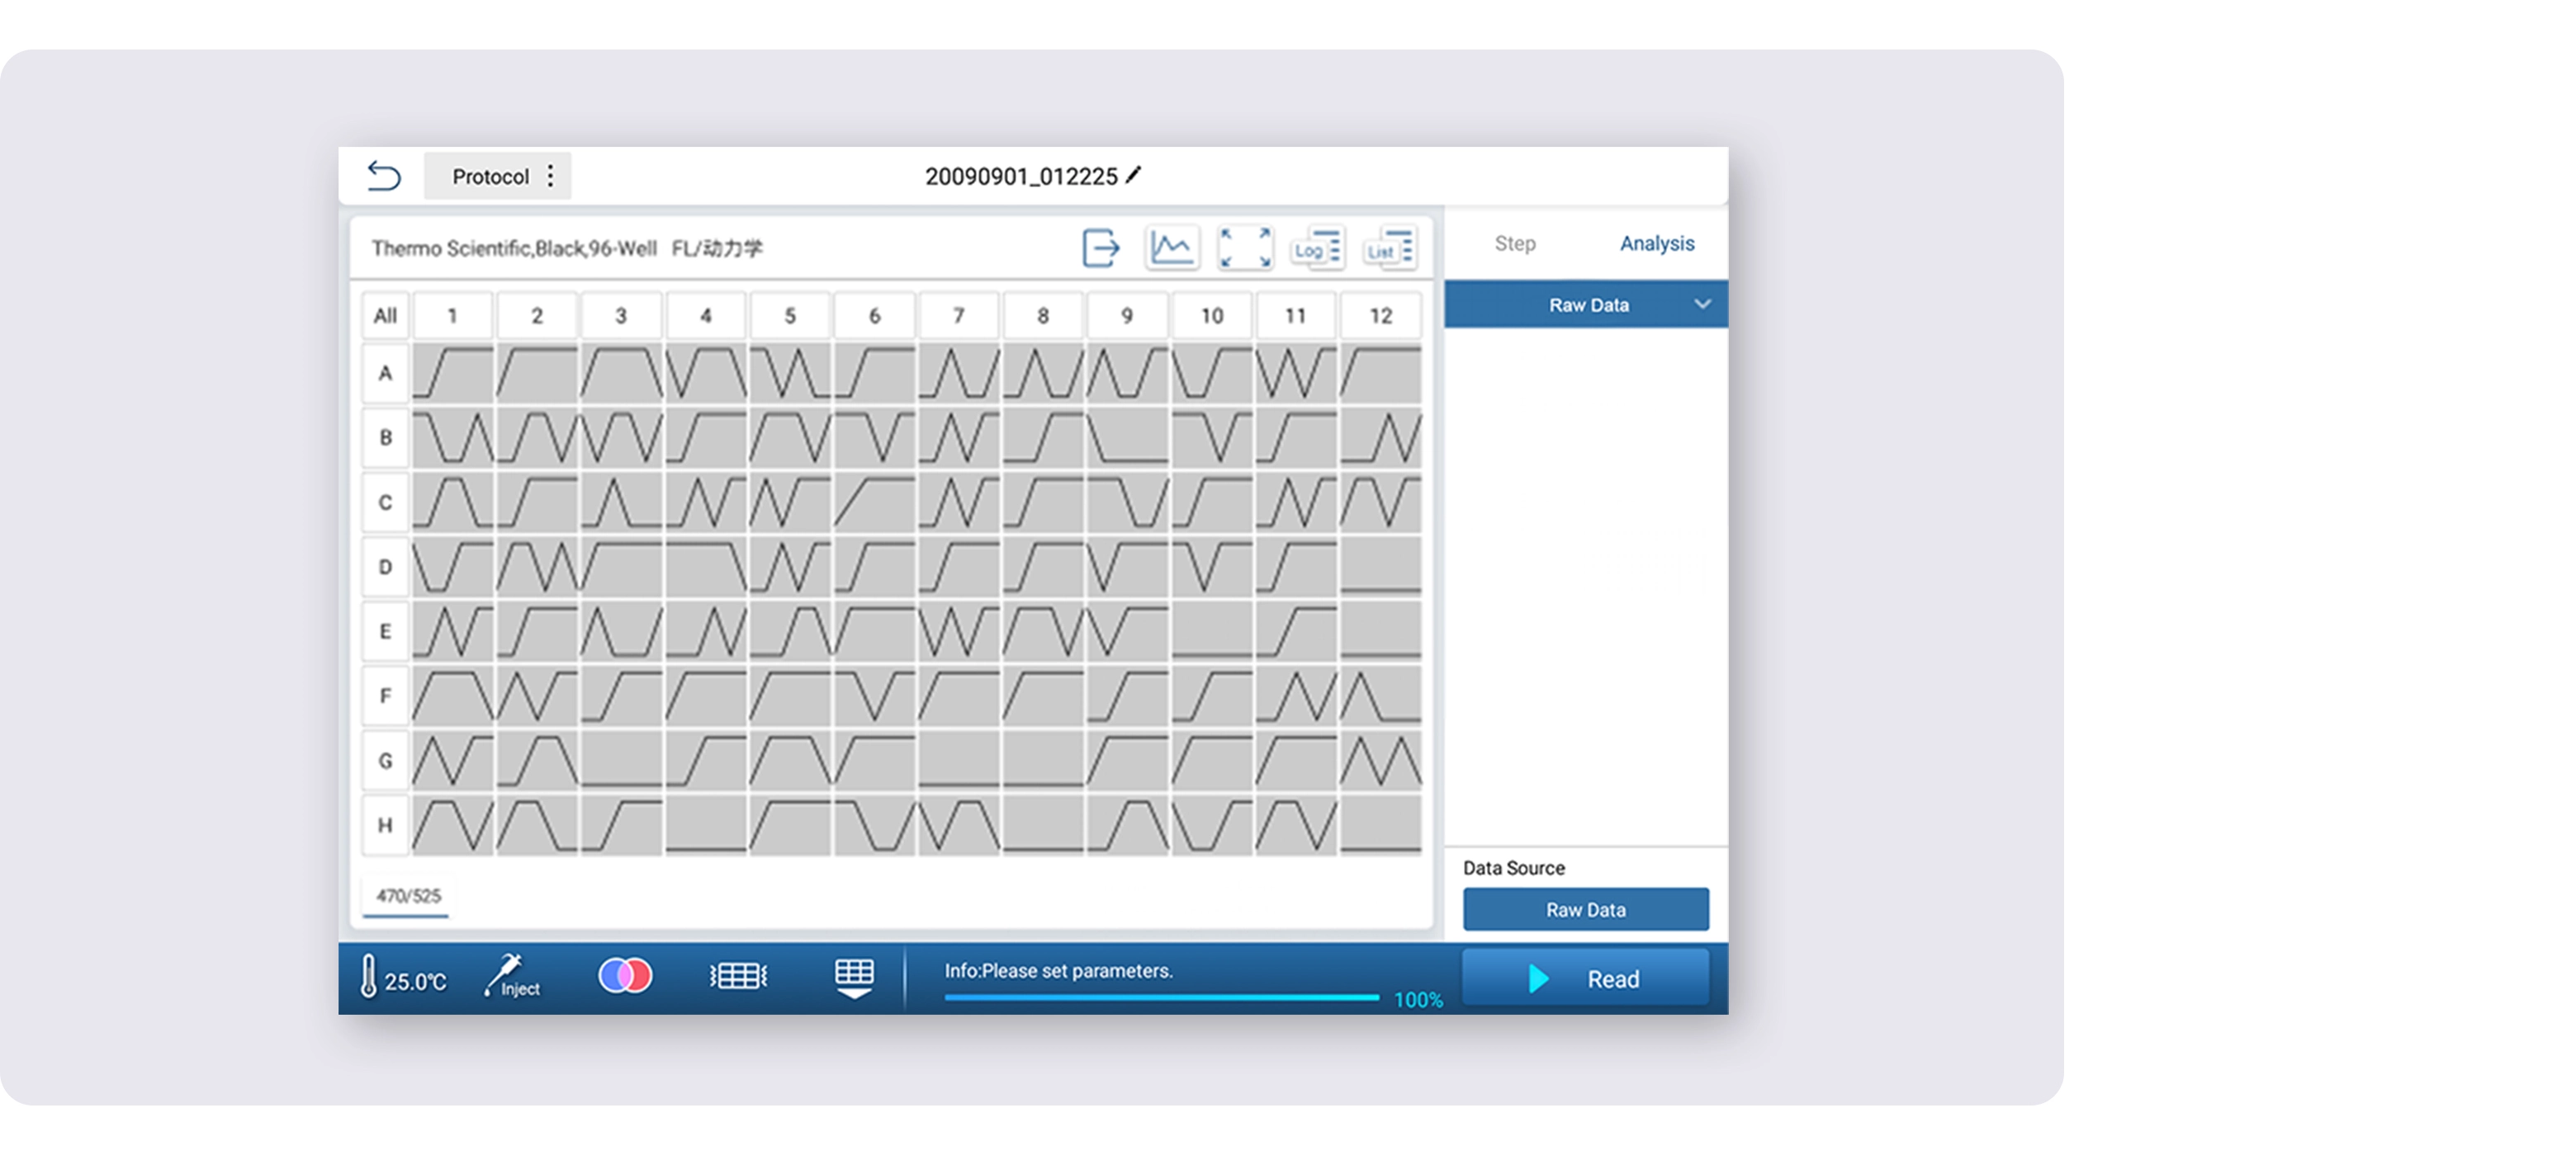This screenshot has height=1155, width=2576.
Task: Toggle fullscreen expand icon
Action: point(1244,247)
